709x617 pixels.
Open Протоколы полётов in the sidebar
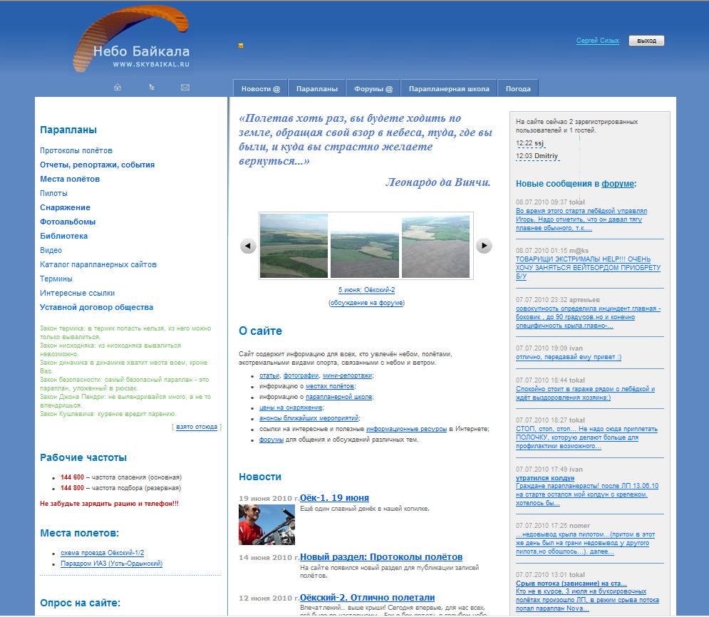(76, 150)
